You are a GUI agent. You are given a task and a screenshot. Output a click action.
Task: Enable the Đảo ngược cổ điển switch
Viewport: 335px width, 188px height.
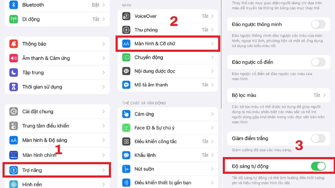tap(318, 62)
